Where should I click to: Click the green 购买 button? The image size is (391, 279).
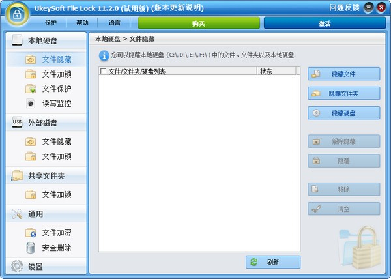click(199, 23)
